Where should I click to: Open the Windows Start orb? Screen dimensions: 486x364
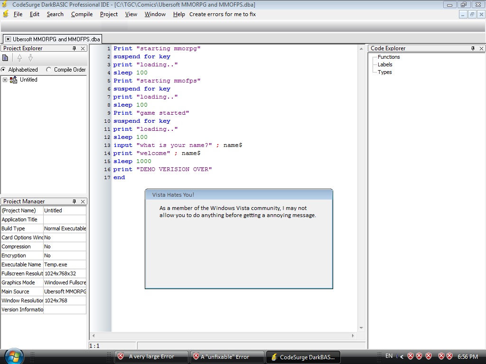[x=14, y=356]
